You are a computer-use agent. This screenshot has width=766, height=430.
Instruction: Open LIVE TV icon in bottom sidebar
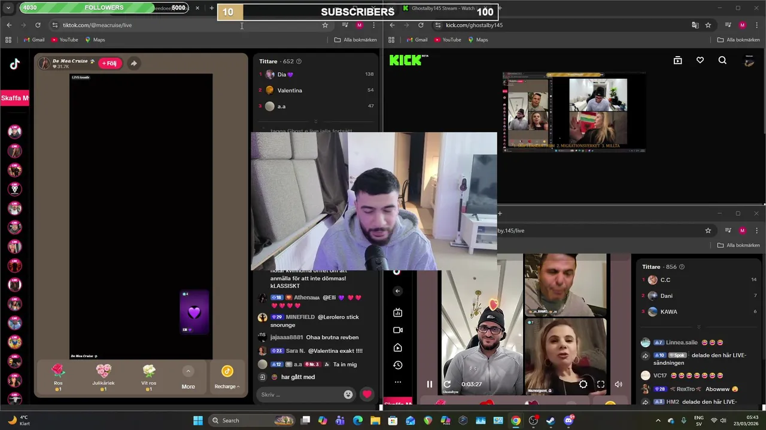click(x=397, y=312)
